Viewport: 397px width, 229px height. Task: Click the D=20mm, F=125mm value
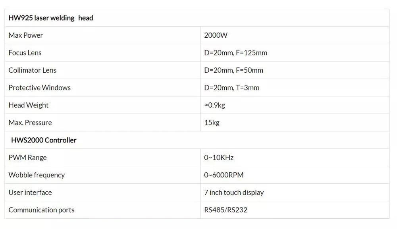point(236,53)
